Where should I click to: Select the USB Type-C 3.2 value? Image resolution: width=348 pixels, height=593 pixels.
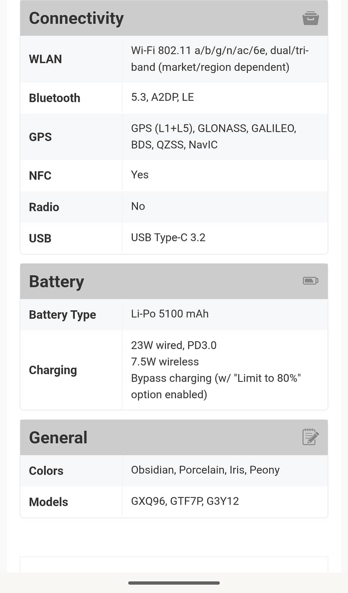(x=168, y=237)
